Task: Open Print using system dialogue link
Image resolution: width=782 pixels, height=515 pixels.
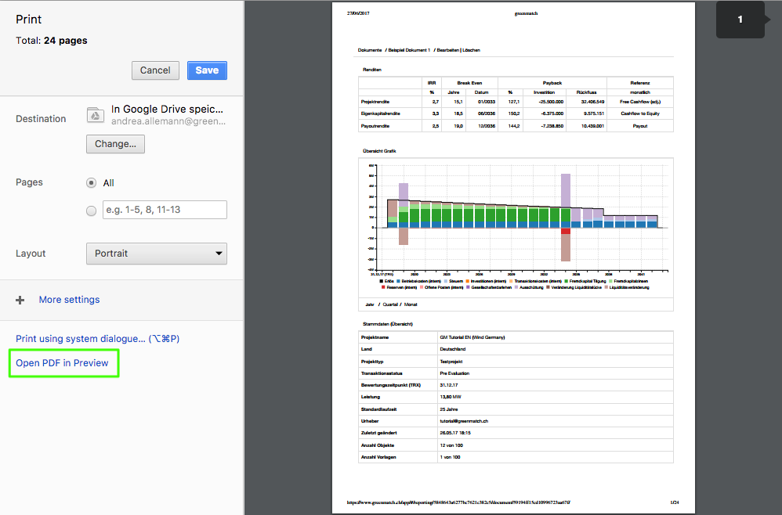Action: (98, 339)
